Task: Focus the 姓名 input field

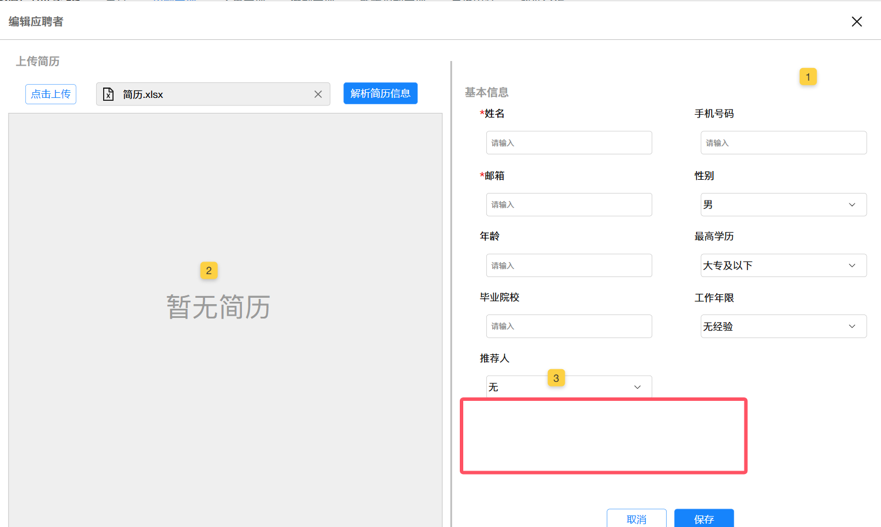Action: (x=569, y=143)
